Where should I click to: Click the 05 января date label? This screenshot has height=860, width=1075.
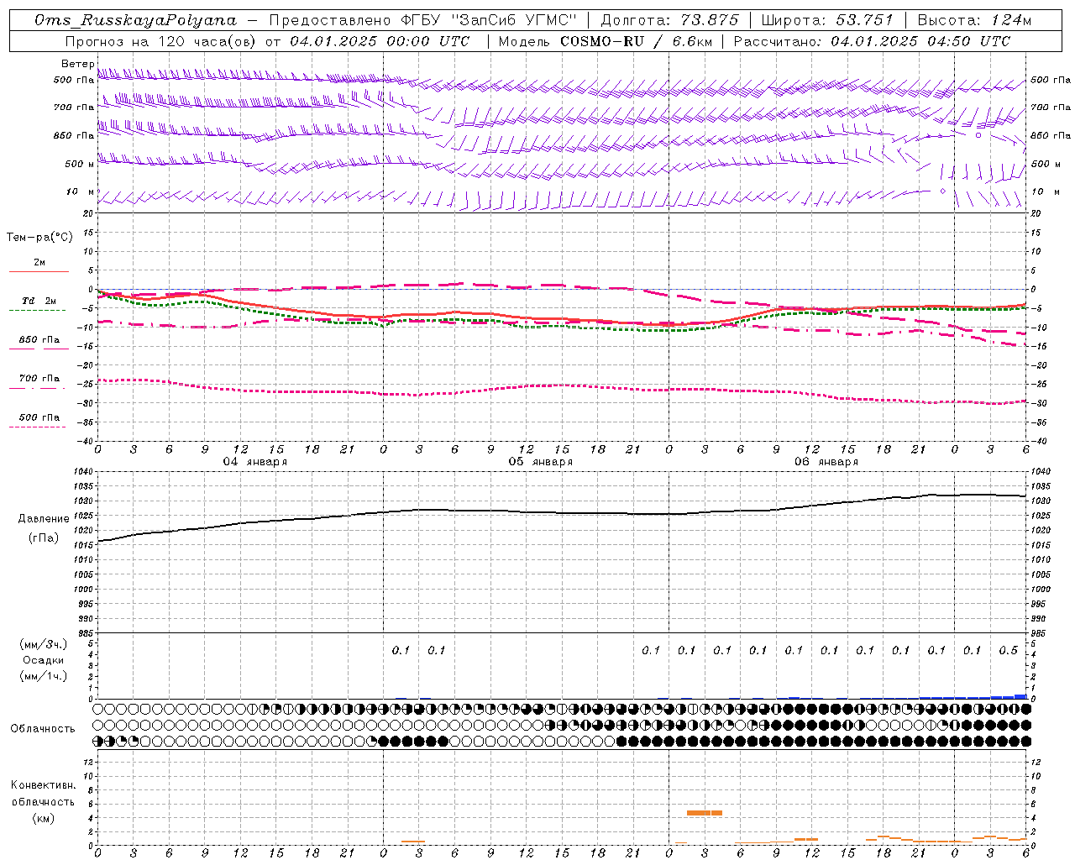(x=540, y=462)
